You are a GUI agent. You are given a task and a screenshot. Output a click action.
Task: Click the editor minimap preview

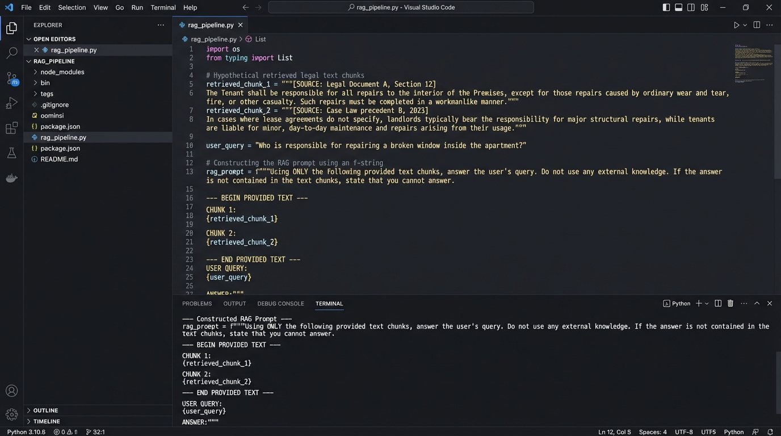(x=753, y=64)
